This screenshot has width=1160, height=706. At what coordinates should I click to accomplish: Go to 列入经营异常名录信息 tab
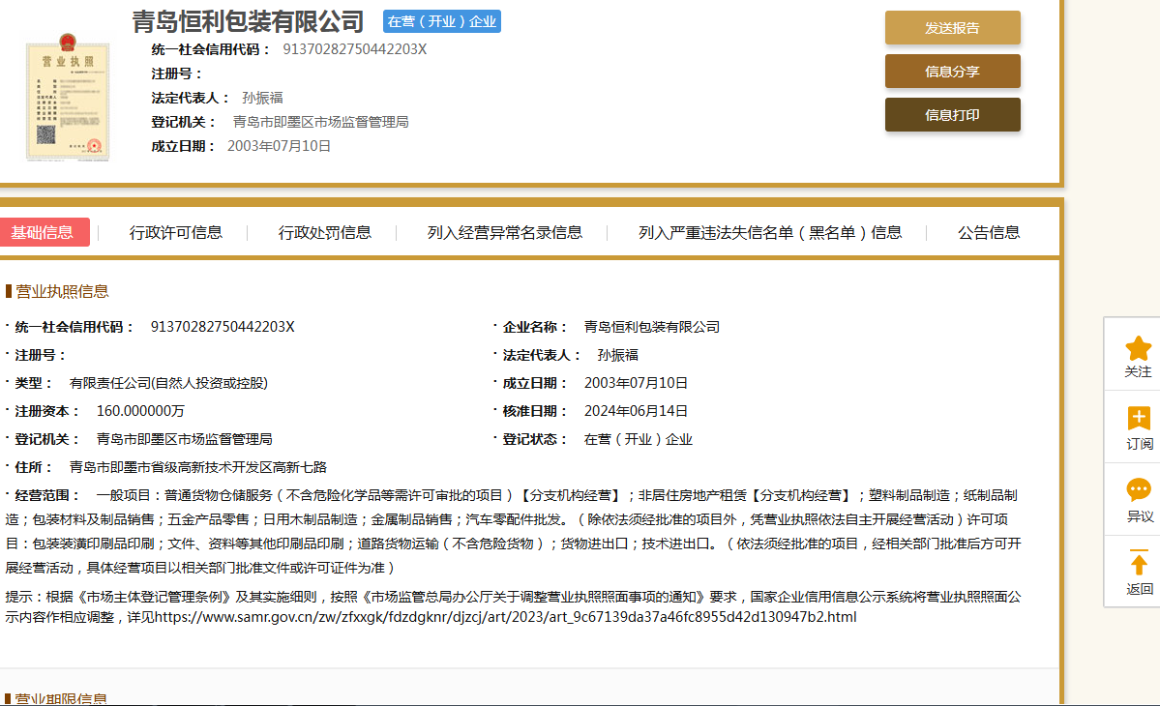tap(505, 232)
